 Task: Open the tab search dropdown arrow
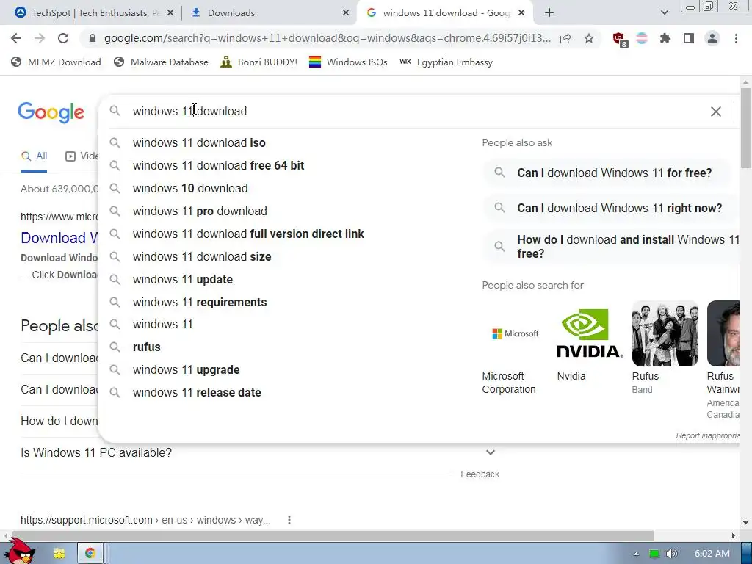tap(664, 13)
